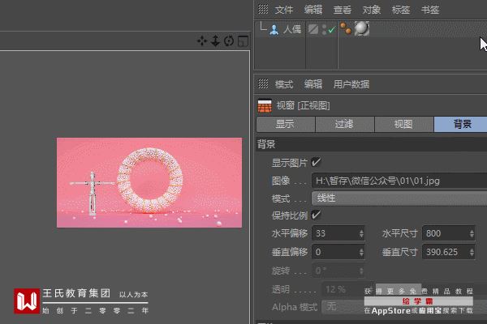Viewport: 487px width, 324px height.
Task: Open the 文件 menu in object manager
Action: click(x=284, y=10)
